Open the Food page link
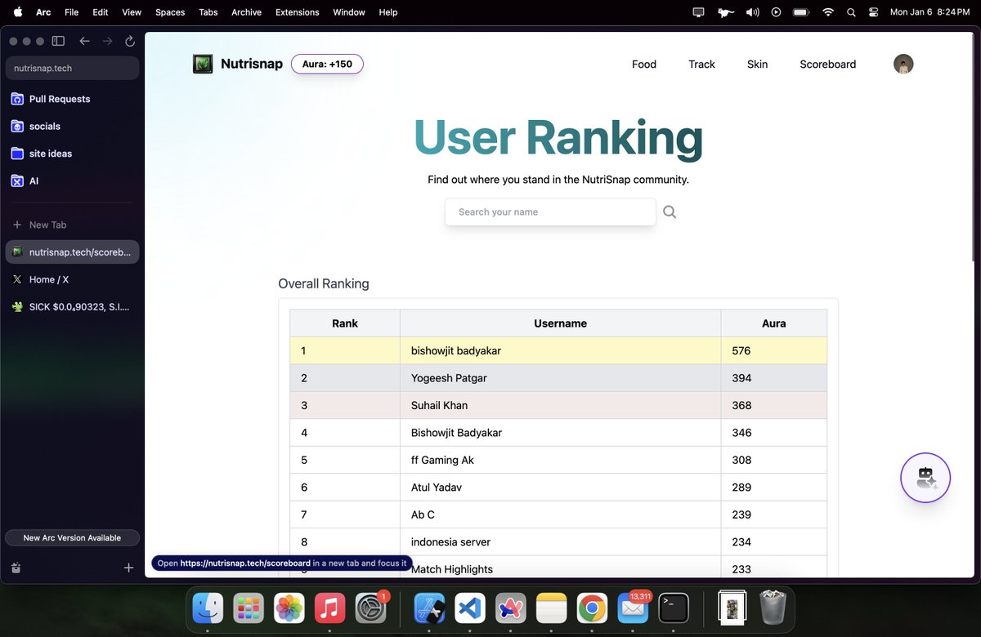Image resolution: width=981 pixels, height=637 pixels. (x=644, y=64)
